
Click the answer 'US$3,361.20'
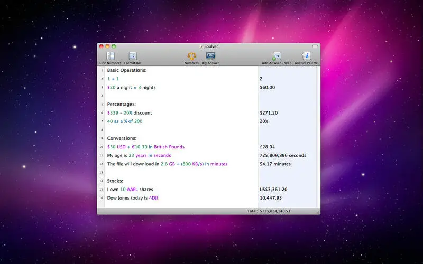[x=273, y=190]
